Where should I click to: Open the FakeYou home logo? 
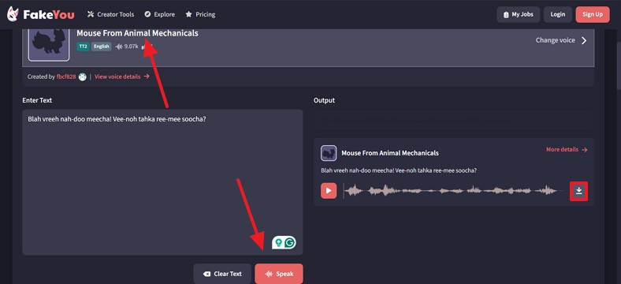tap(40, 14)
